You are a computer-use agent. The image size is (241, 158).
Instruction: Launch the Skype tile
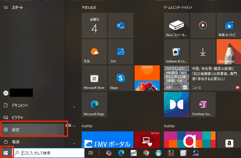[x=121, y=78]
